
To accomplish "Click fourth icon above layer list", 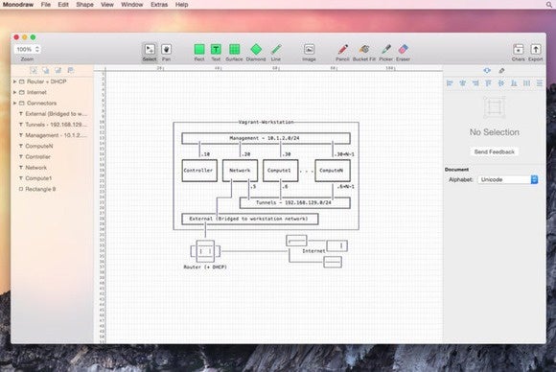I will 71,70.
